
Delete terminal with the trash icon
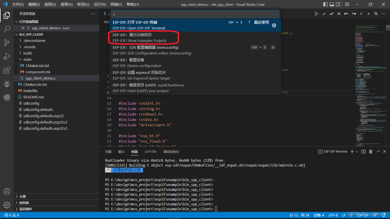point(371,152)
